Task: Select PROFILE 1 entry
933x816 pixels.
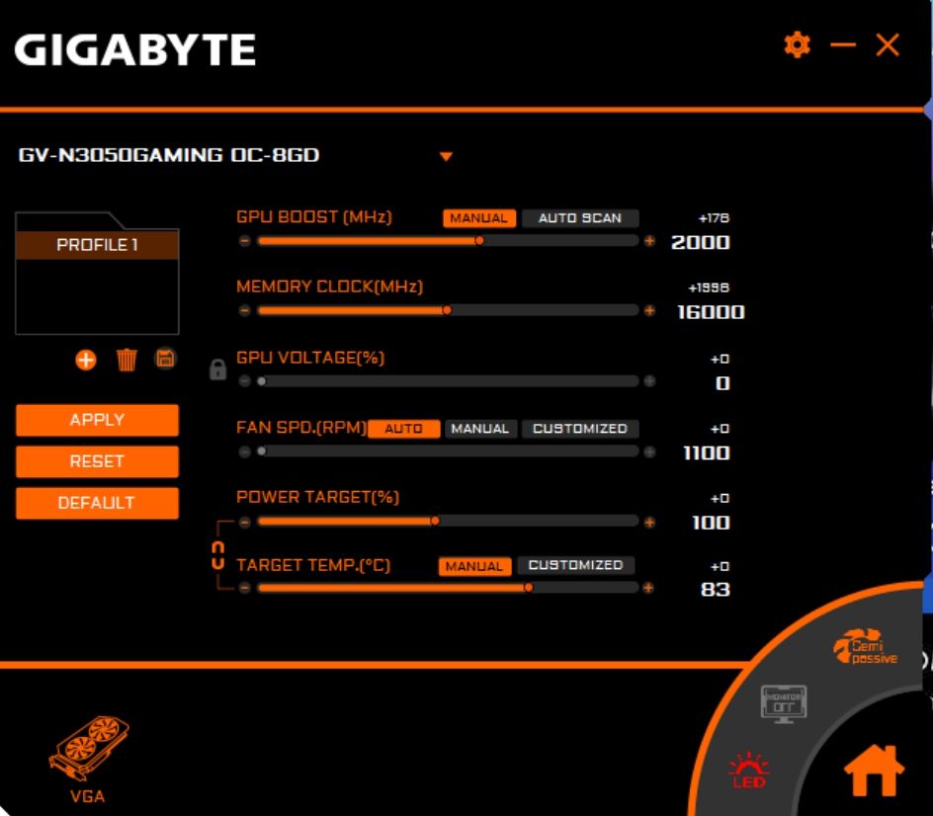Action: coord(97,244)
